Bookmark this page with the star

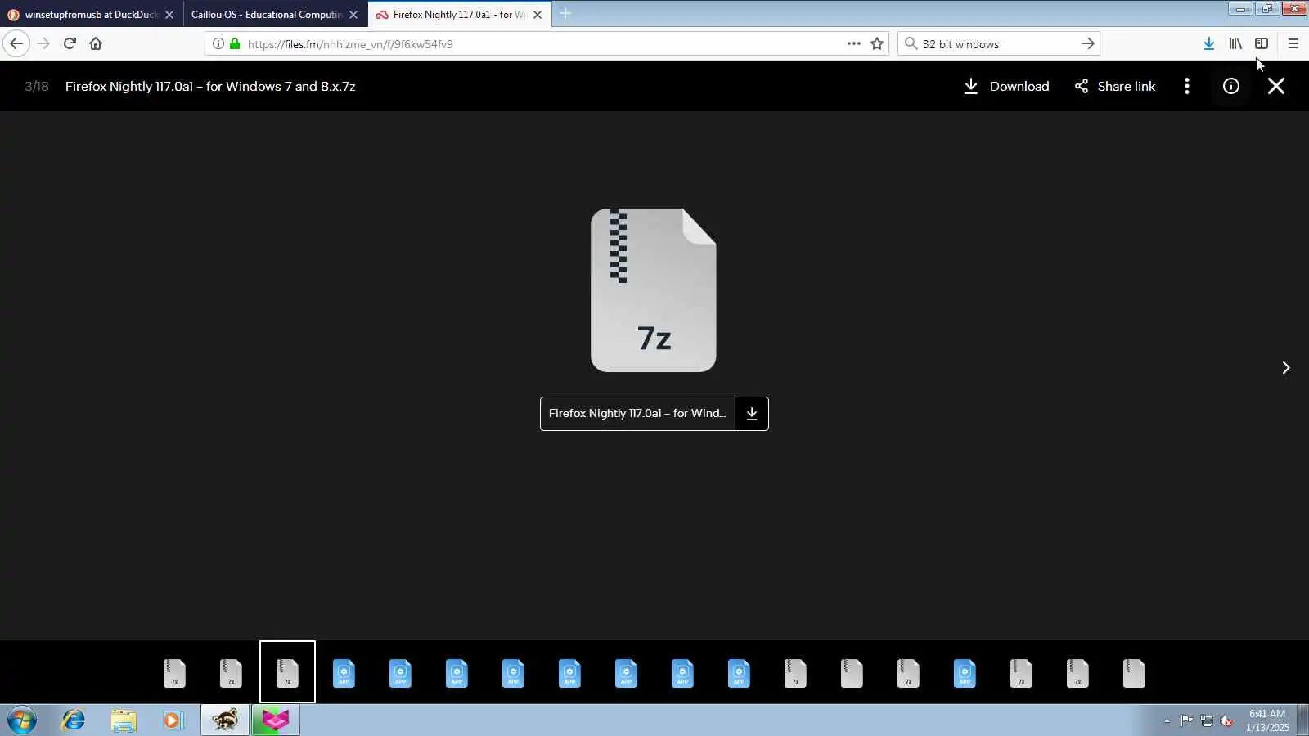(x=877, y=43)
